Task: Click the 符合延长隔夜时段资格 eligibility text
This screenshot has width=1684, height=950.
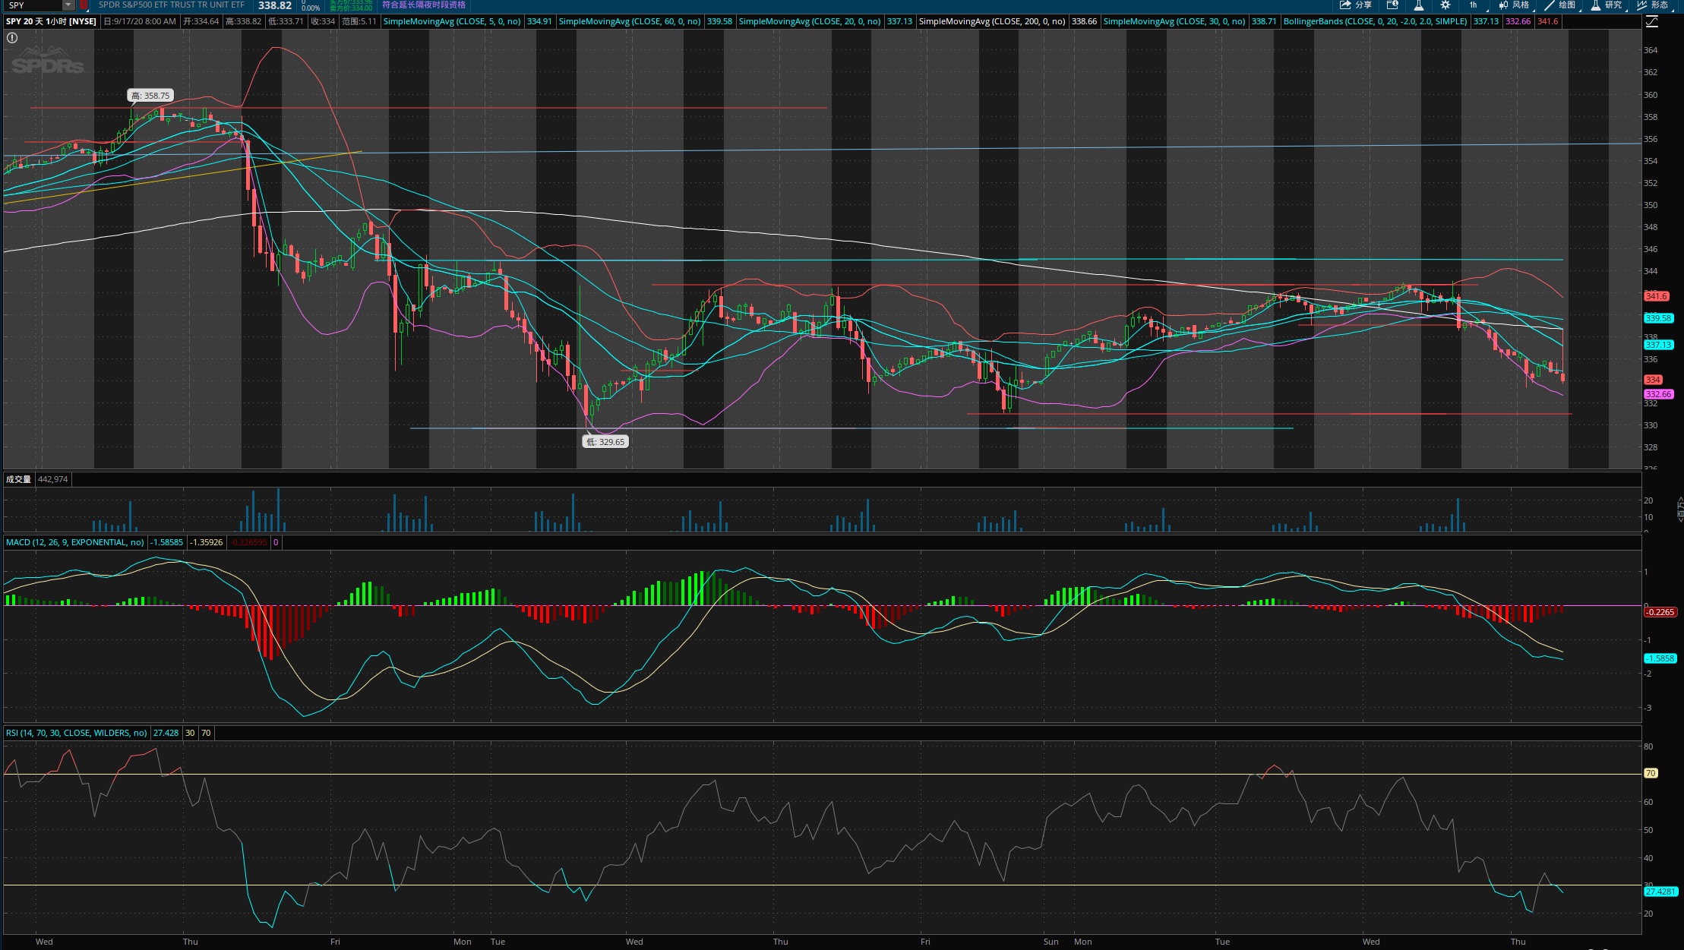Action: point(423,5)
